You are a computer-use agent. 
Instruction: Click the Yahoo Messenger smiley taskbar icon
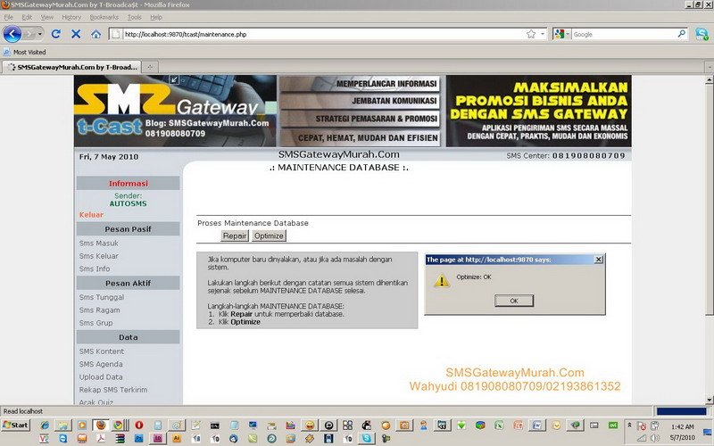tap(310, 425)
